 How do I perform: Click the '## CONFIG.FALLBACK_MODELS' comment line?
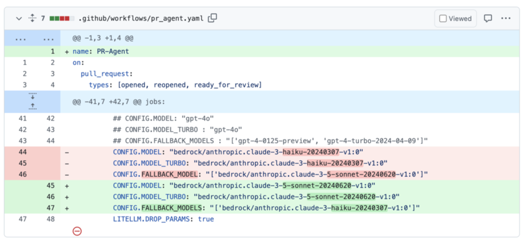[270, 141]
